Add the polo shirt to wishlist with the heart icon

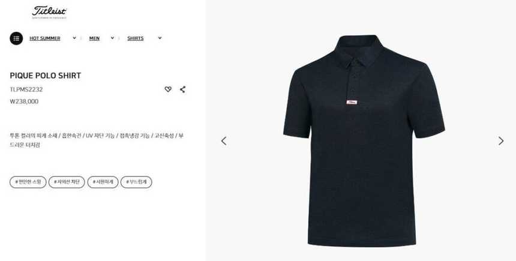(168, 89)
